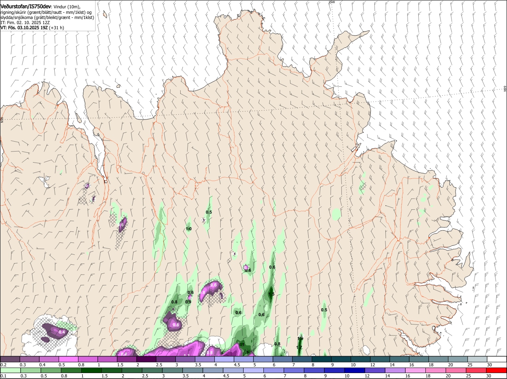Viewport: 507px width, 379px height.
Task: Pick the periwinkle snow-scale swatch labeled 4.5
Action: tap(244, 359)
